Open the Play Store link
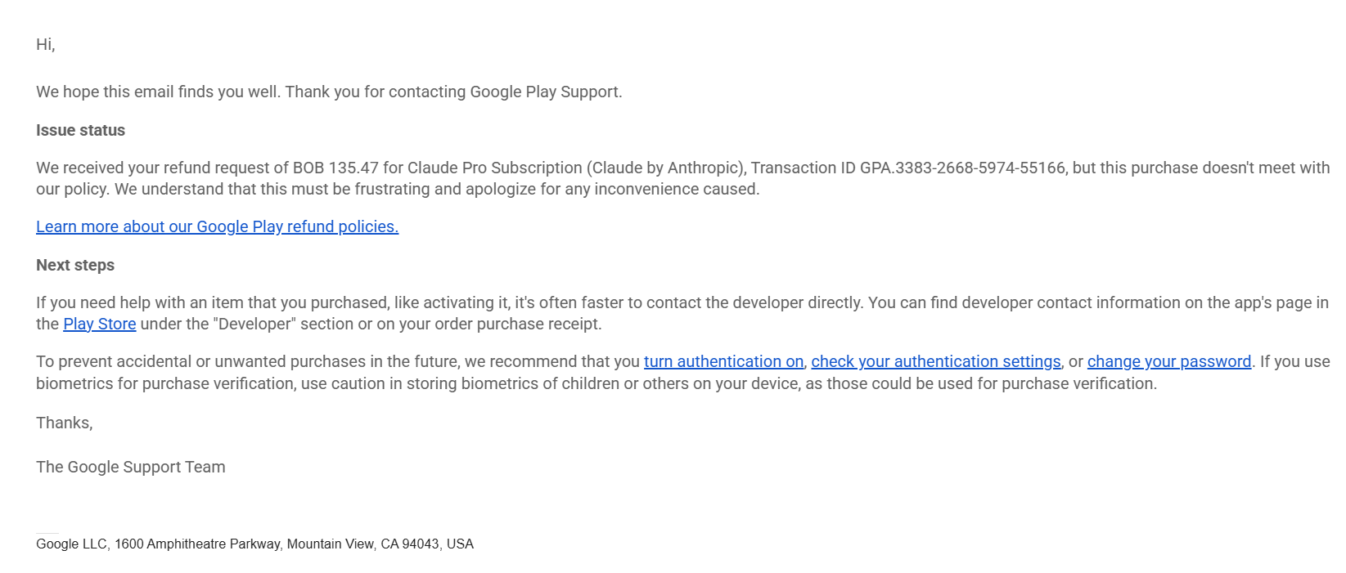Viewport: 1346px width, 573px height. coord(100,324)
